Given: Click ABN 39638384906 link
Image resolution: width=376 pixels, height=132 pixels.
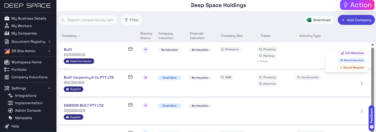Looking at the screenshot, I should [74, 110].
